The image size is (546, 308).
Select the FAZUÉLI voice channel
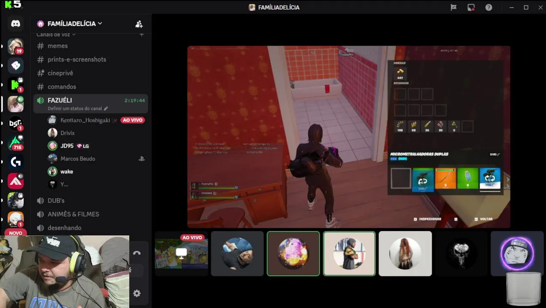91,104
